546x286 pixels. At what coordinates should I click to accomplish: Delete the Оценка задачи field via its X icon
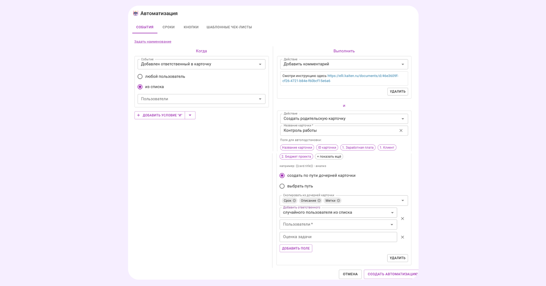[x=402, y=237]
